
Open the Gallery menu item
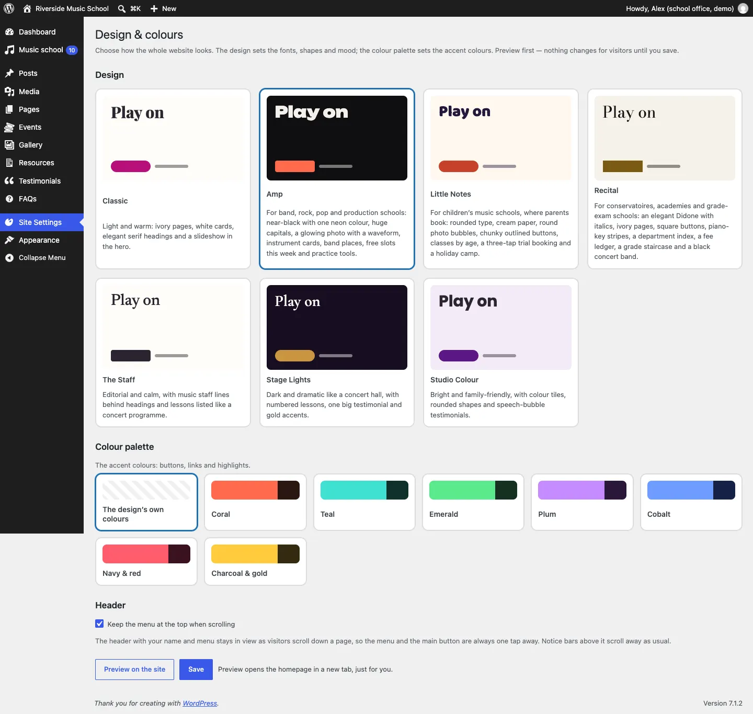click(42, 145)
